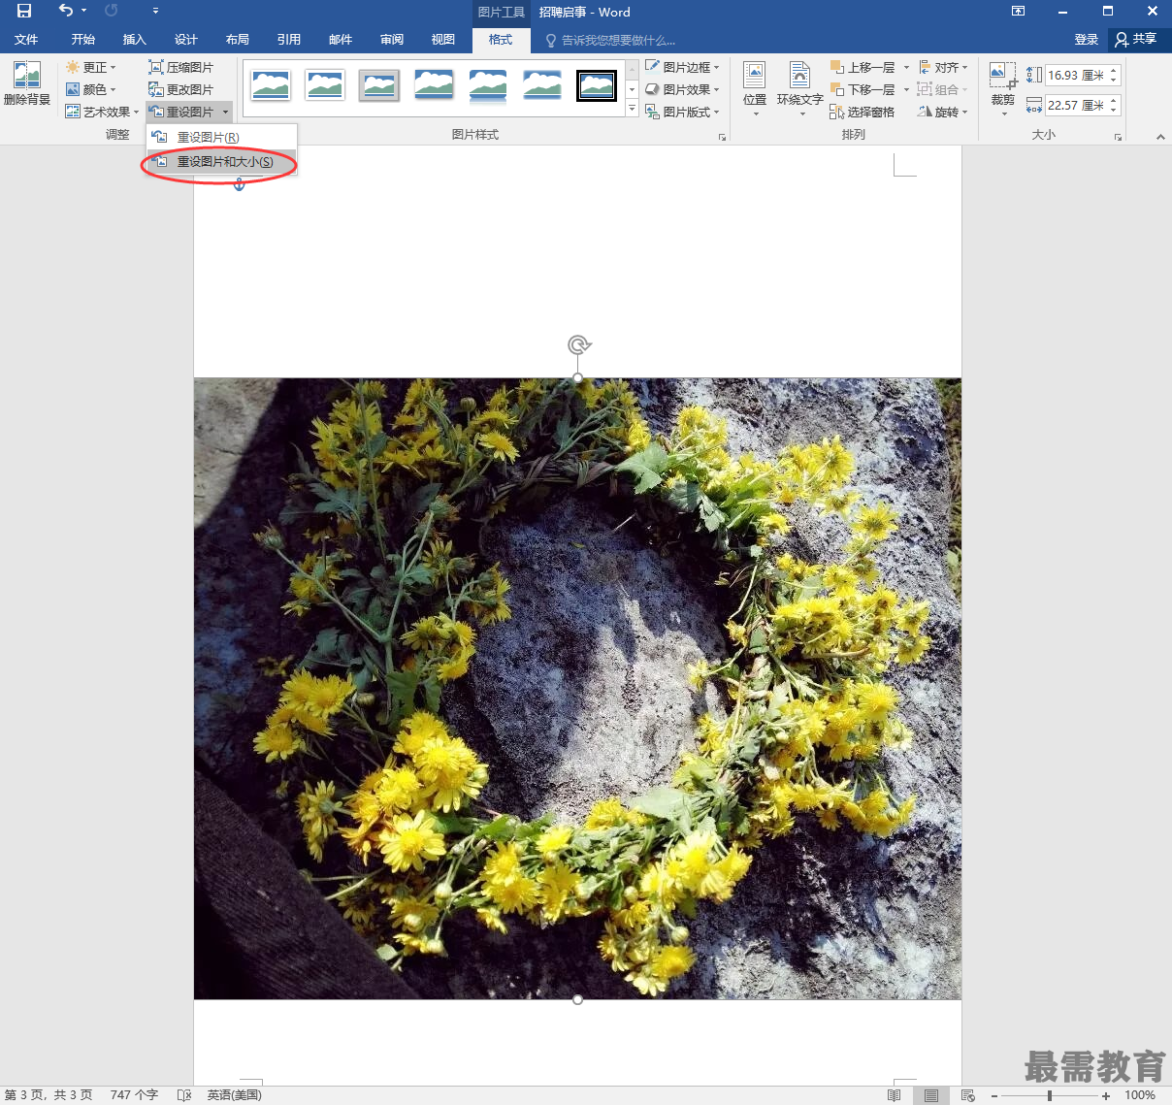Open the Artistic Effects (艺术效果) dropdown
This screenshot has width=1172, height=1105.
102,112
